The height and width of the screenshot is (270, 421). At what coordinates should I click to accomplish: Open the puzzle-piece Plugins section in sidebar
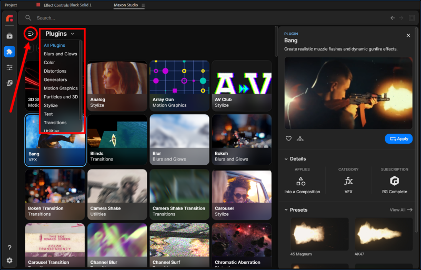coord(9,52)
